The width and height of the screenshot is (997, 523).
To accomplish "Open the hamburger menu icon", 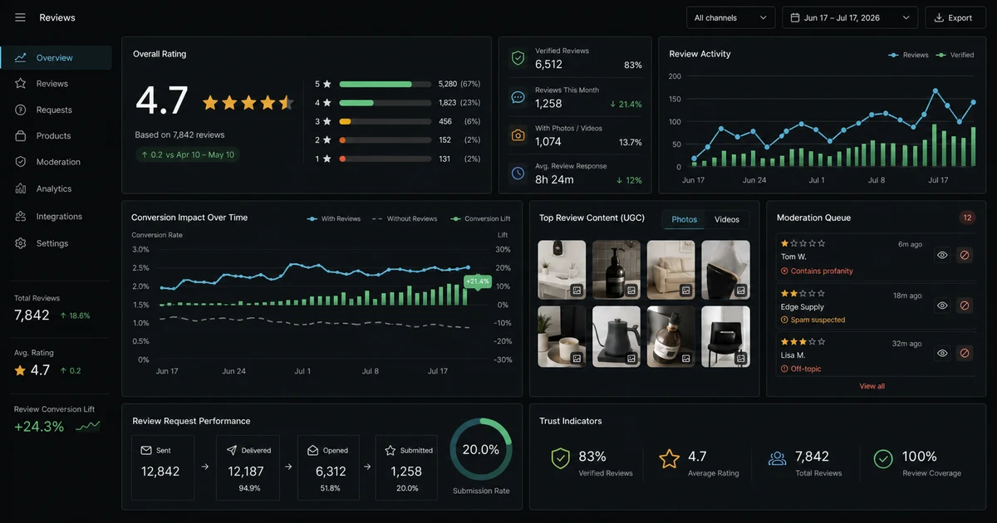I will (x=20, y=17).
